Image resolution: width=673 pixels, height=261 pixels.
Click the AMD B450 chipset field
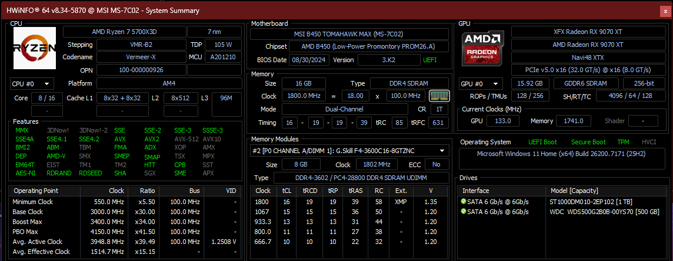coord(369,47)
